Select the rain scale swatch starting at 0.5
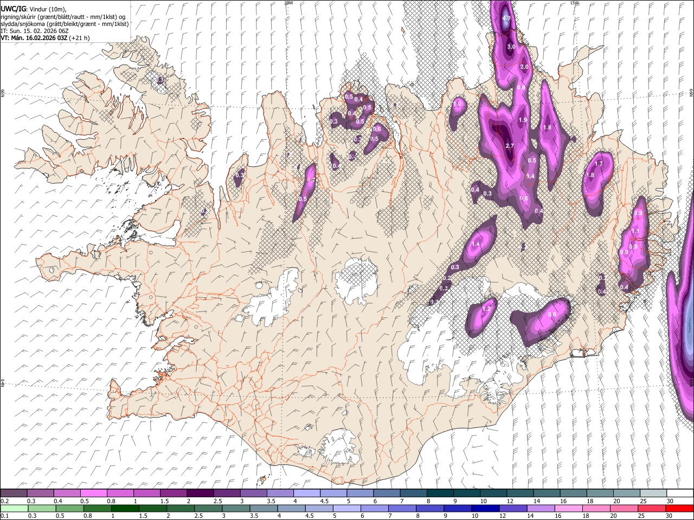This screenshot has height=520, width=694. point(69,508)
